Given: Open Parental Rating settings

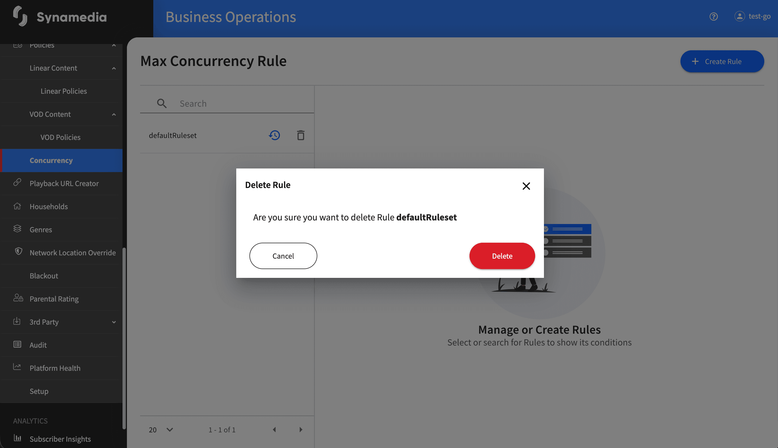Looking at the screenshot, I should pos(54,299).
